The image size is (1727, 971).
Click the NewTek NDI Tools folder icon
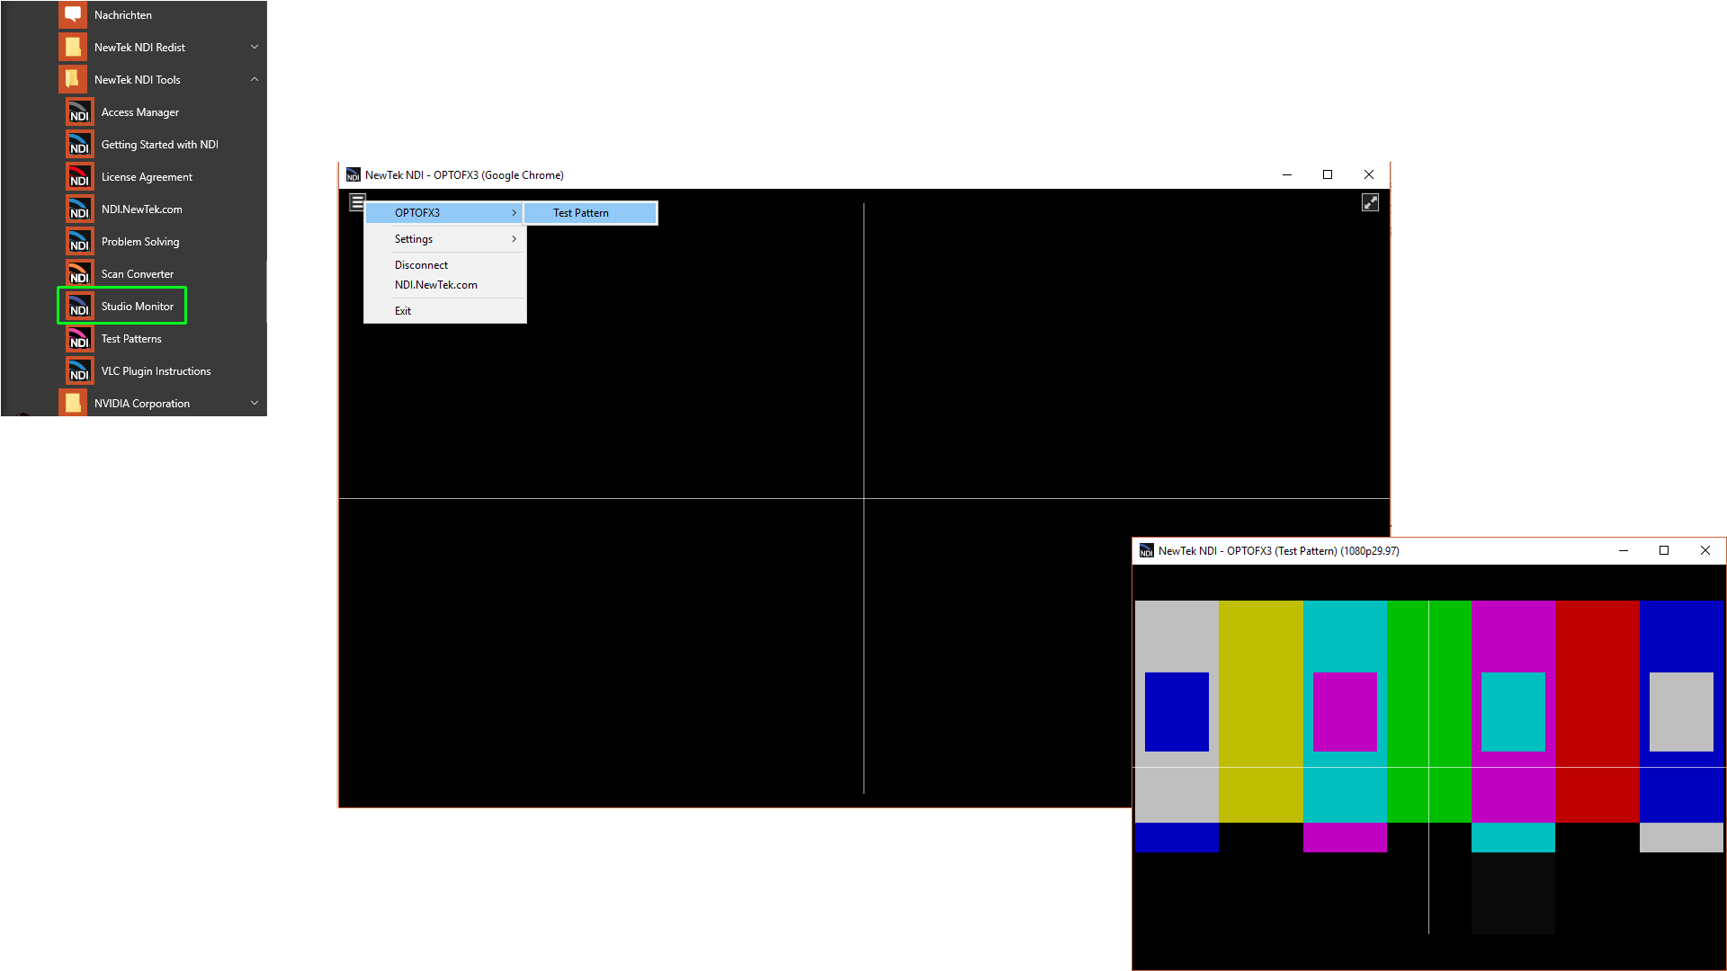(73, 79)
